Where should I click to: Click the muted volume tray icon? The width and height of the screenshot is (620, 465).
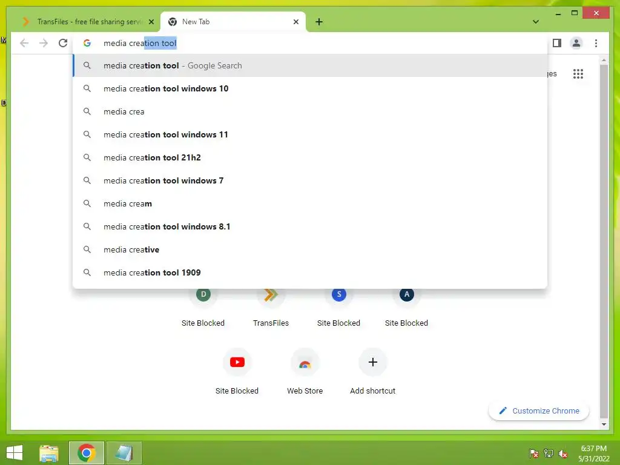(562, 453)
